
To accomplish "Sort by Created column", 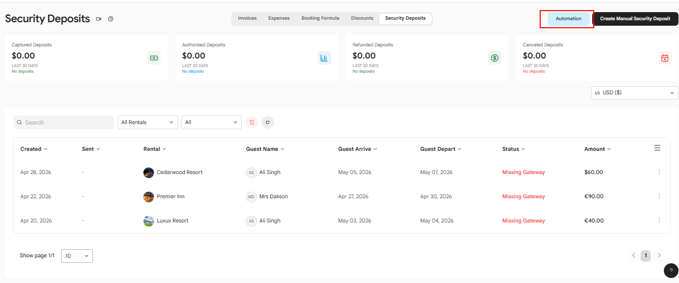I will coord(34,149).
